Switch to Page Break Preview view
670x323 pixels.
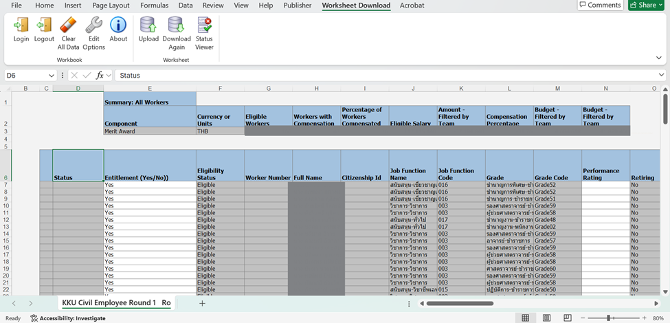567,318
